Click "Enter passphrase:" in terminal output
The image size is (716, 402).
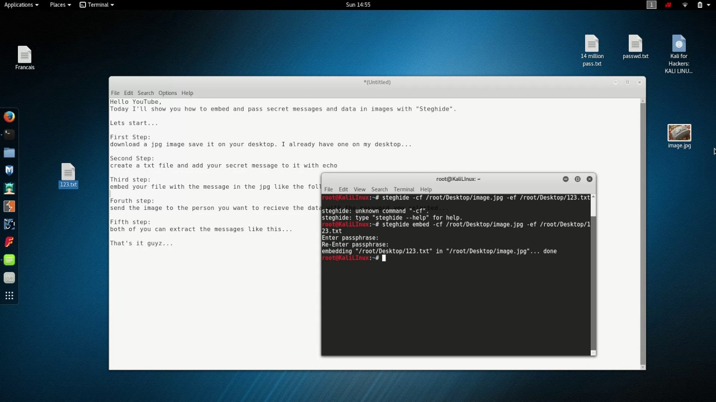(x=350, y=238)
